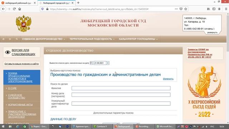Open the Firefox Library icon
The width and height of the screenshot is (229, 129).
click(x=208, y=9)
